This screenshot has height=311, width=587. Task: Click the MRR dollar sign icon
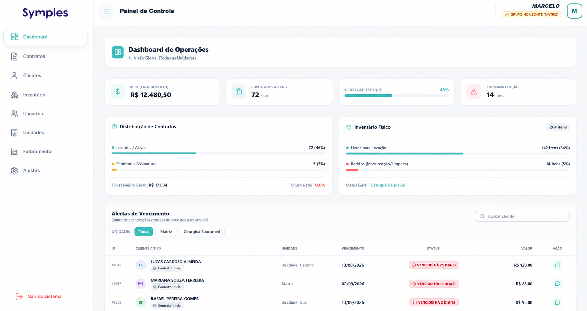[118, 92]
